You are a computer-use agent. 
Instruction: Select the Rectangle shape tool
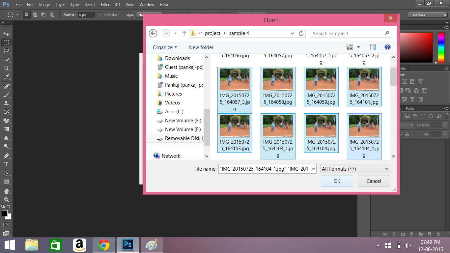pos(6,182)
